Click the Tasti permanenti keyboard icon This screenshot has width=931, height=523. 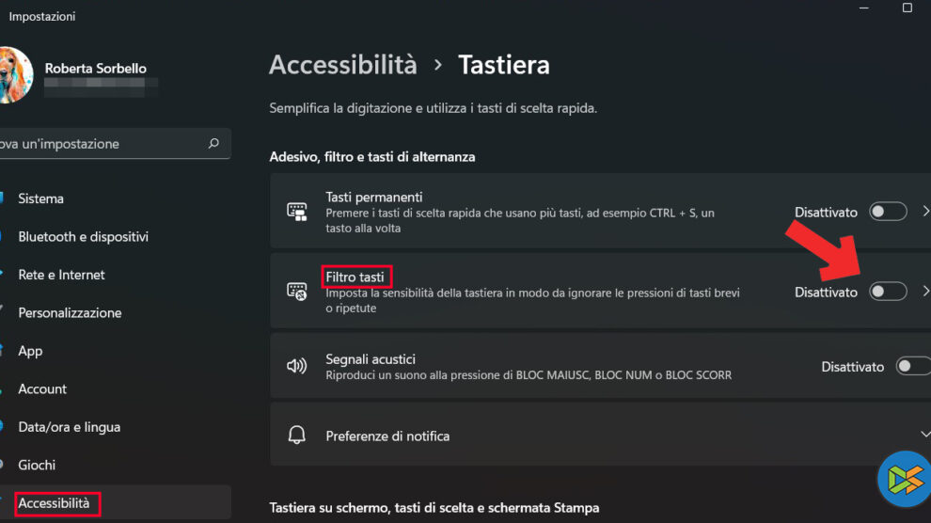coord(297,212)
